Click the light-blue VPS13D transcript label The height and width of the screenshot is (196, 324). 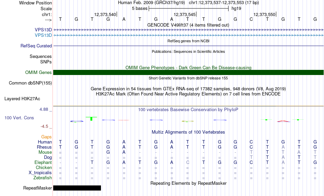coord(43,35)
